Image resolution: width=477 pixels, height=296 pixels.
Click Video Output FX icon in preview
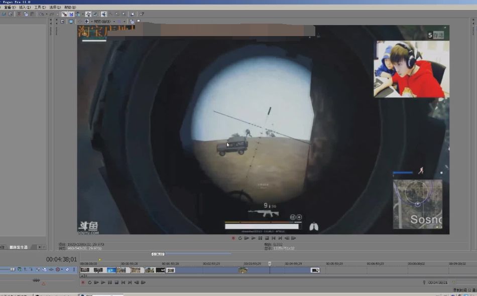click(x=79, y=22)
